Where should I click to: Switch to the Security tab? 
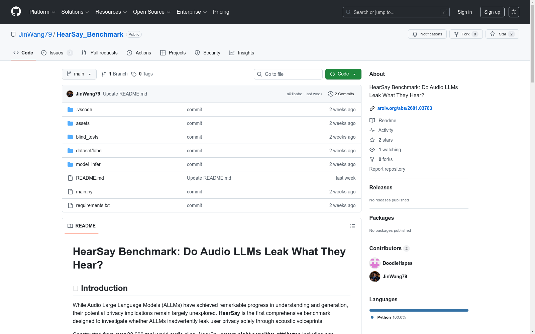point(208,53)
